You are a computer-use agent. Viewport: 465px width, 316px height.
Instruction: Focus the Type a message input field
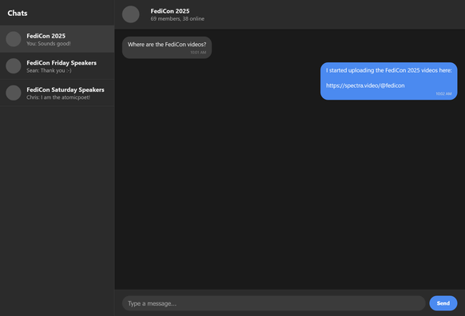(274, 303)
